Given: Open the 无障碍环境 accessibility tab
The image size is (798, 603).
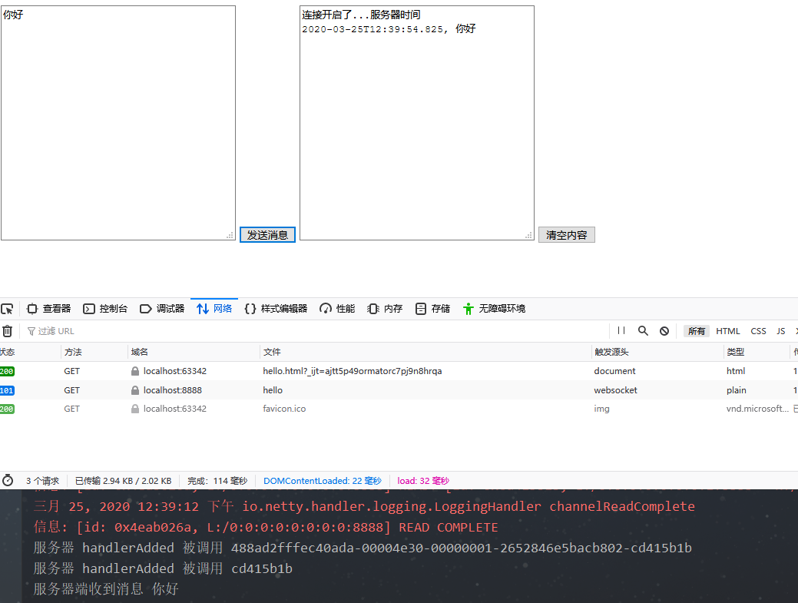Looking at the screenshot, I should tap(494, 309).
